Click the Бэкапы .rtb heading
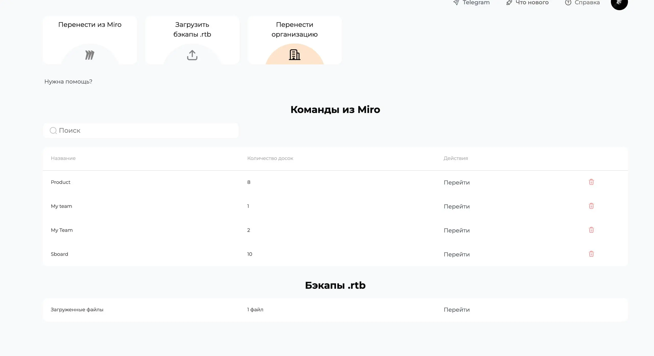 click(335, 285)
